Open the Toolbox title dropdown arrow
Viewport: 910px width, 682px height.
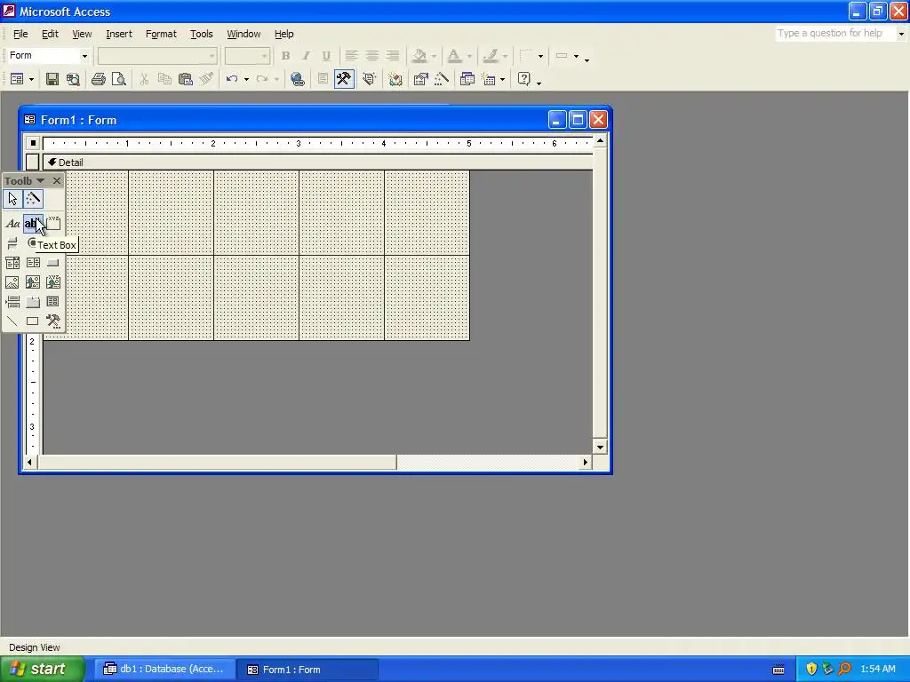click(x=41, y=181)
